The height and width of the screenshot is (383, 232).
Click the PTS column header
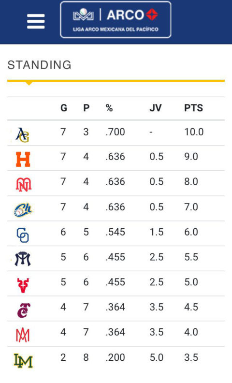coord(193,108)
